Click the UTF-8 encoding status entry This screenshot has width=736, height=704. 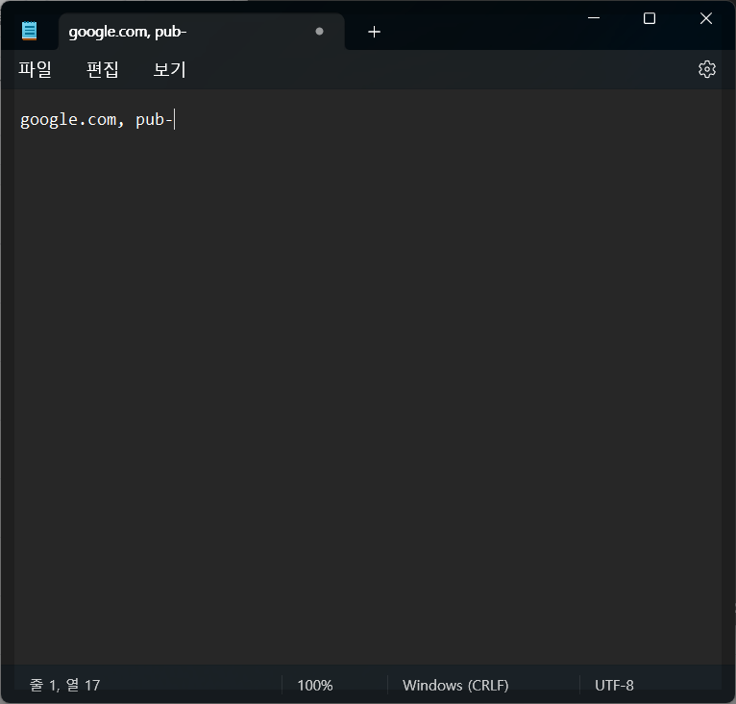click(614, 686)
